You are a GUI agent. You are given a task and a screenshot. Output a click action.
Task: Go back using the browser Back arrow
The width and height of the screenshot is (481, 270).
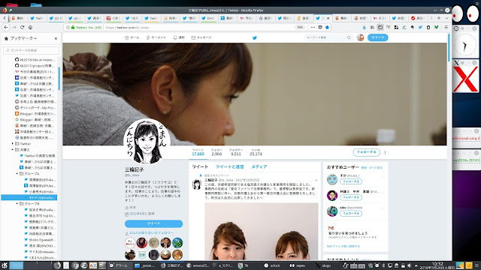click(6, 27)
